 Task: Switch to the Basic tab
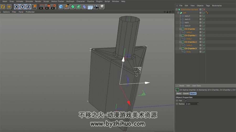179,94
